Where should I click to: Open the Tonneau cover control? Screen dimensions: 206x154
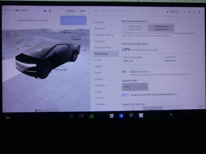pos(67,33)
